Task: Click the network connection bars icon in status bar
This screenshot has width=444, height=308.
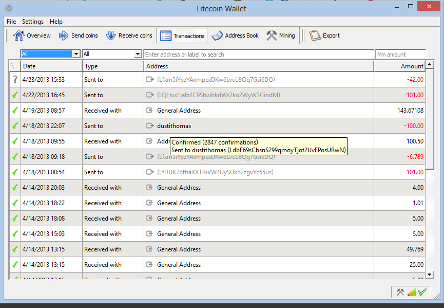Action: 412,292
